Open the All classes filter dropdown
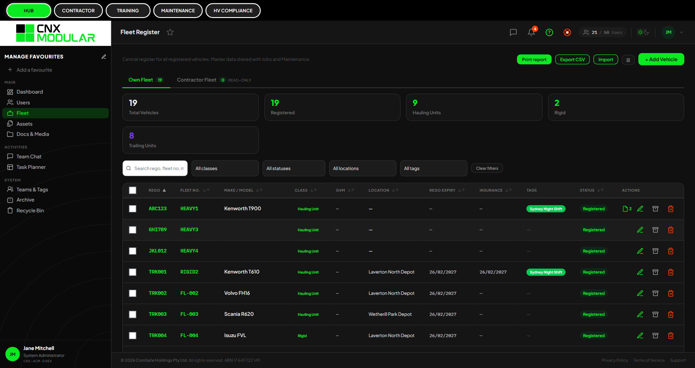 pos(225,168)
